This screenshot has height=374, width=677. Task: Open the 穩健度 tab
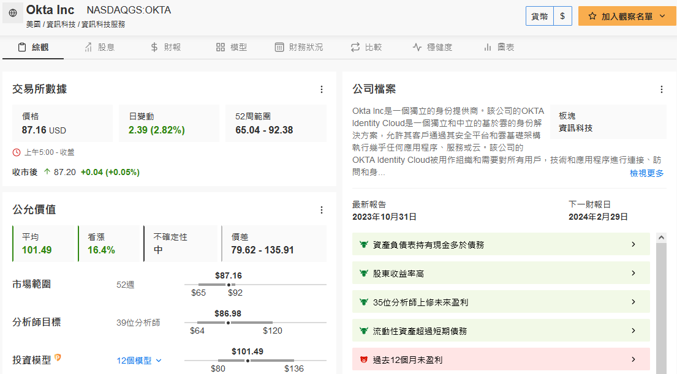tap(433, 48)
